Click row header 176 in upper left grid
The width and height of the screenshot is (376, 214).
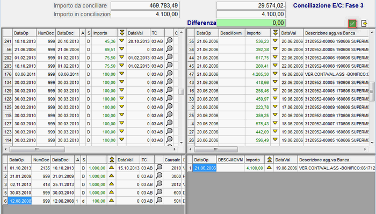pyautogui.click(x=8, y=74)
